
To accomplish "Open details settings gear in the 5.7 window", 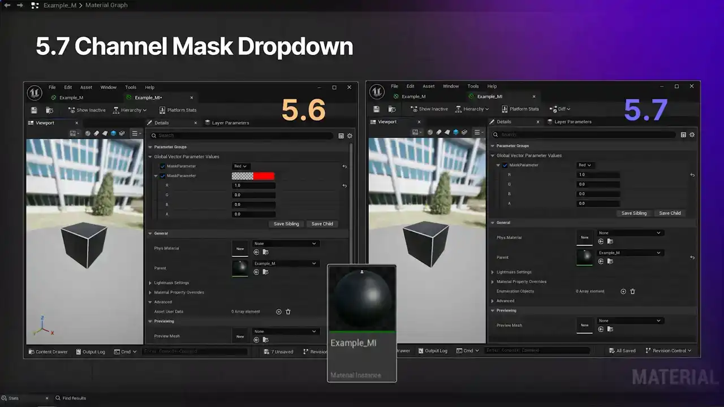I will [x=692, y=135].
